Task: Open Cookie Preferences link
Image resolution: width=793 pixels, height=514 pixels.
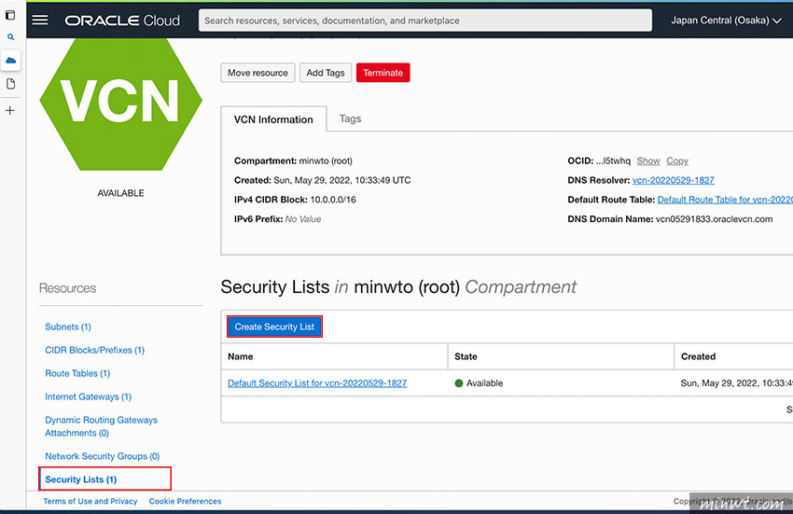Action: 185,501
